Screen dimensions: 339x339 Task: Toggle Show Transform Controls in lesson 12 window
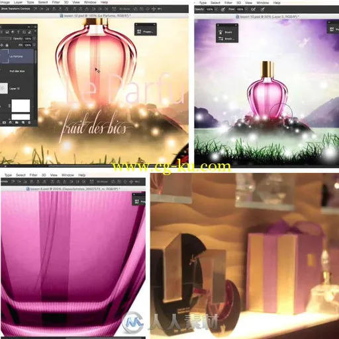(15, 9)
